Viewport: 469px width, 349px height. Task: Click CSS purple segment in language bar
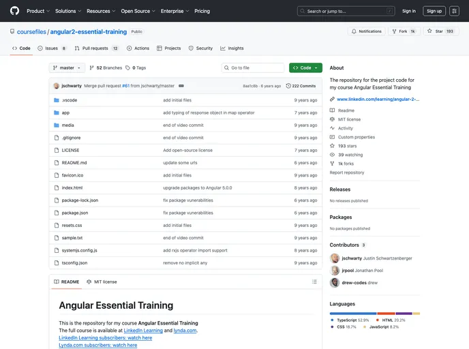[x=404, y=314]
